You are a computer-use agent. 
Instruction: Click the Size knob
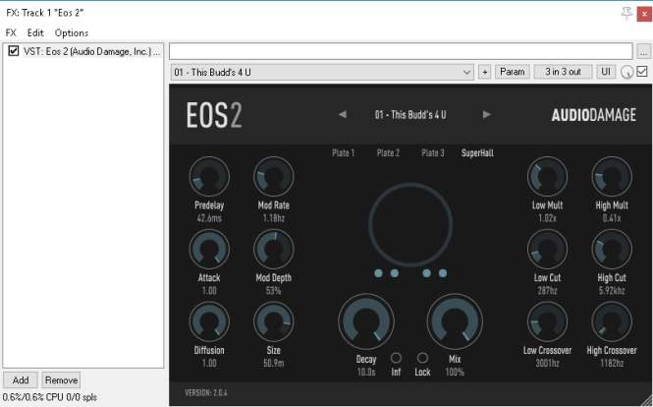(x=274, y=321)
